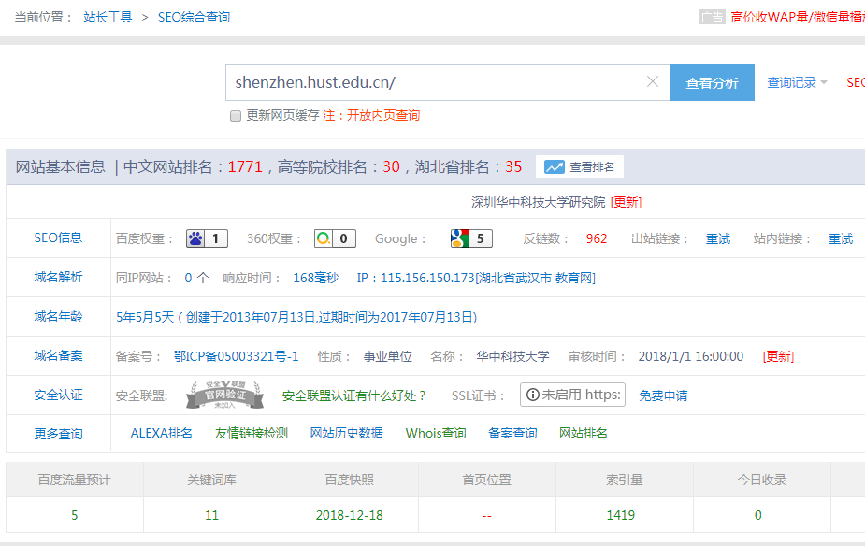Click the 168毫秒 response time

[315, 278]
